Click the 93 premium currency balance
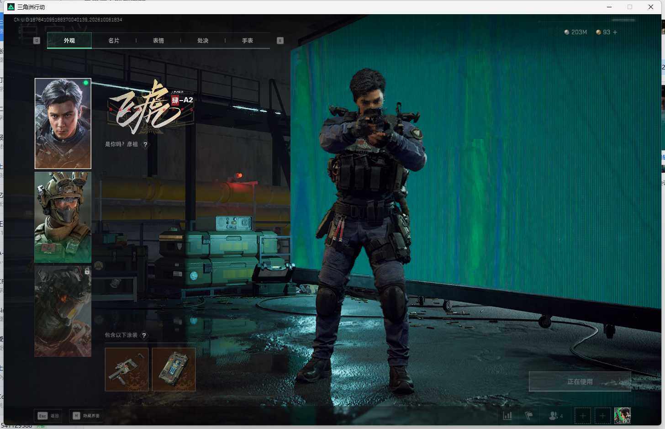The width and height of the screenshot is (665, 429). [603, 32]
